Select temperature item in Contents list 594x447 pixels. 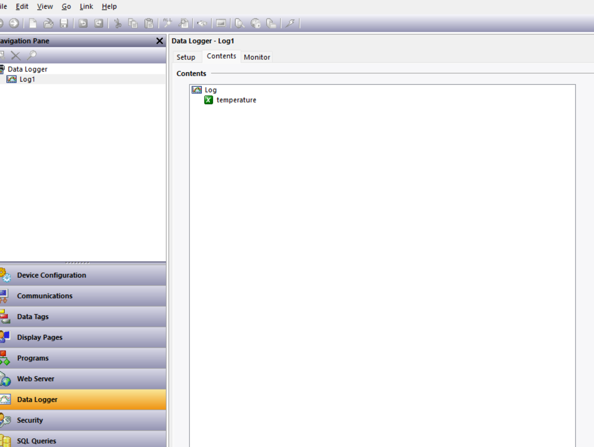coord(236,100)
